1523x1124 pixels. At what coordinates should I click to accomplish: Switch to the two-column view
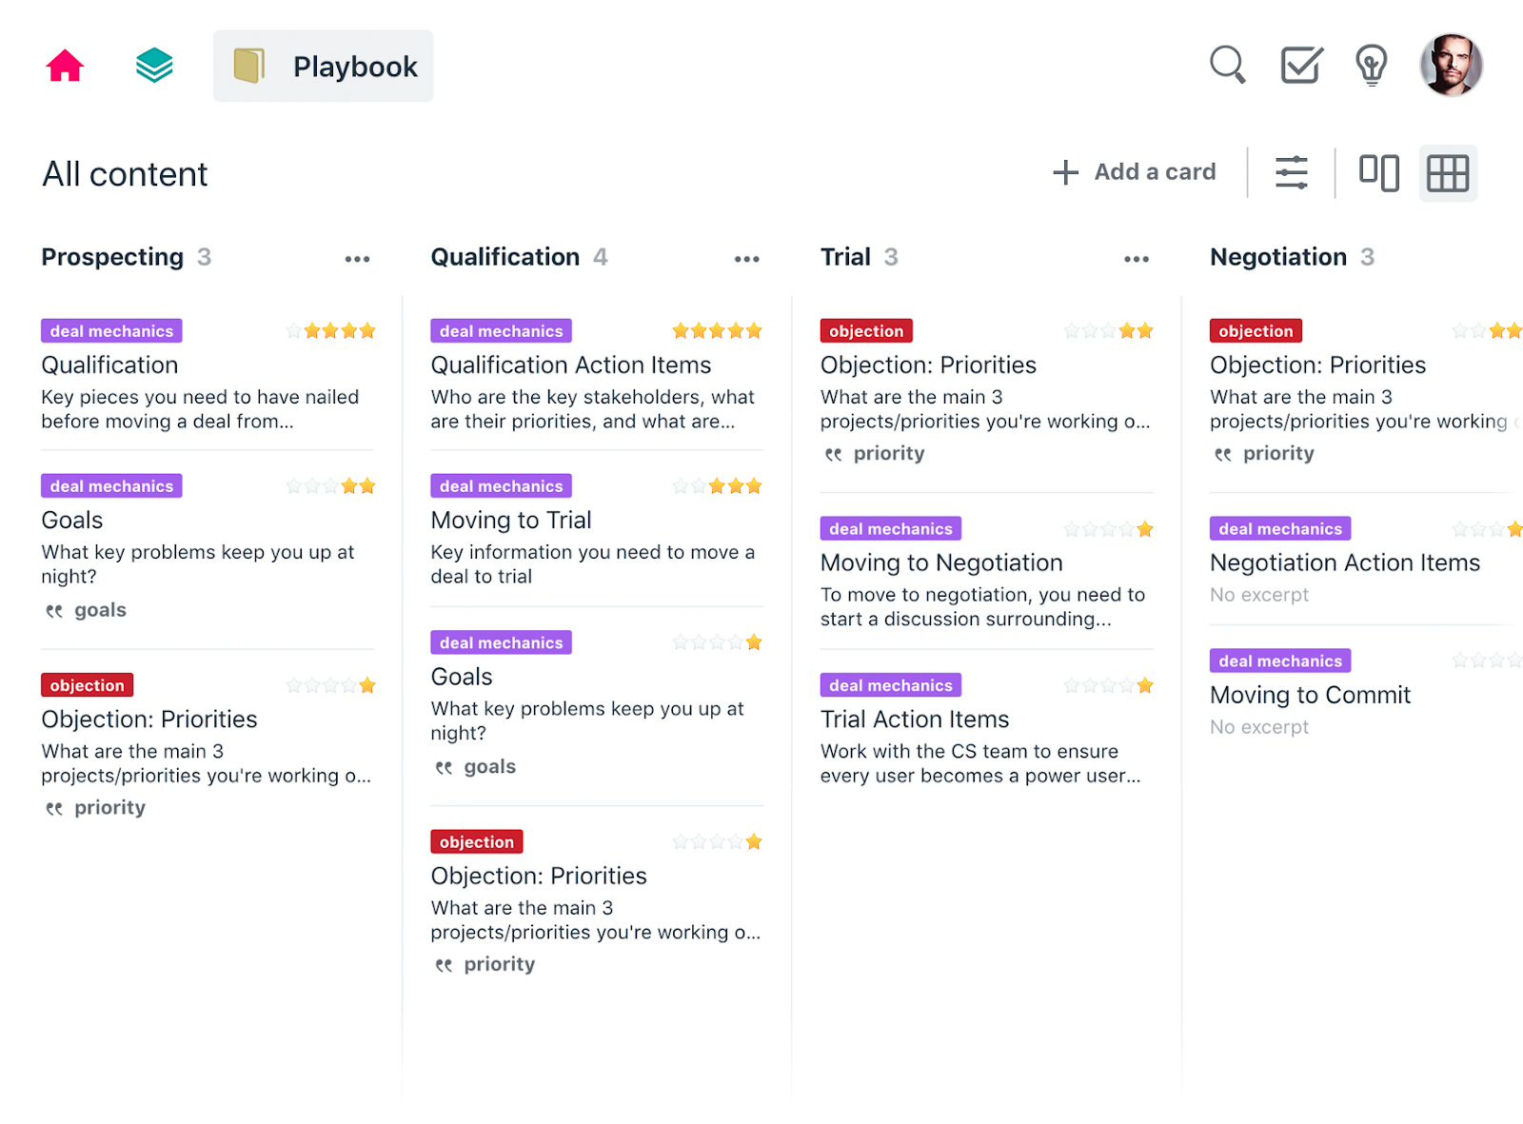pyautogui.click(x=1378, y=173)
